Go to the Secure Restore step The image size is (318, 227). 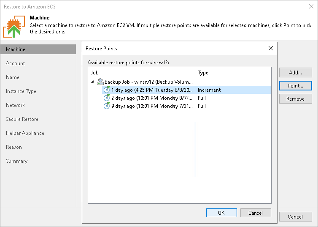pyautogui.click(x=22, y=119)
